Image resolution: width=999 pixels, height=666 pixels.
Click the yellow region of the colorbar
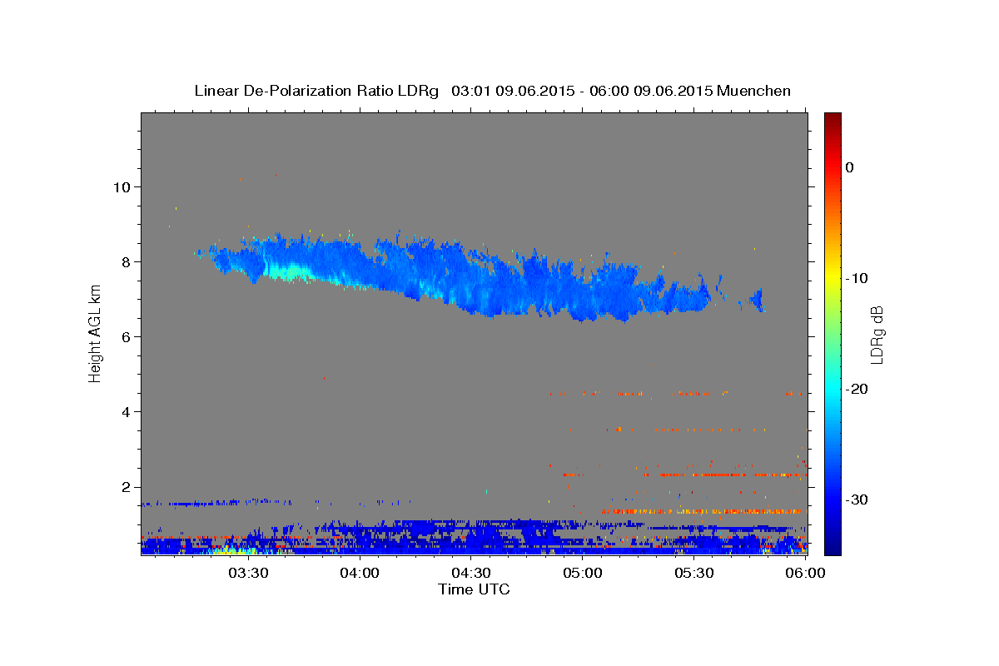pyautogui.click(x=832, y=278)
